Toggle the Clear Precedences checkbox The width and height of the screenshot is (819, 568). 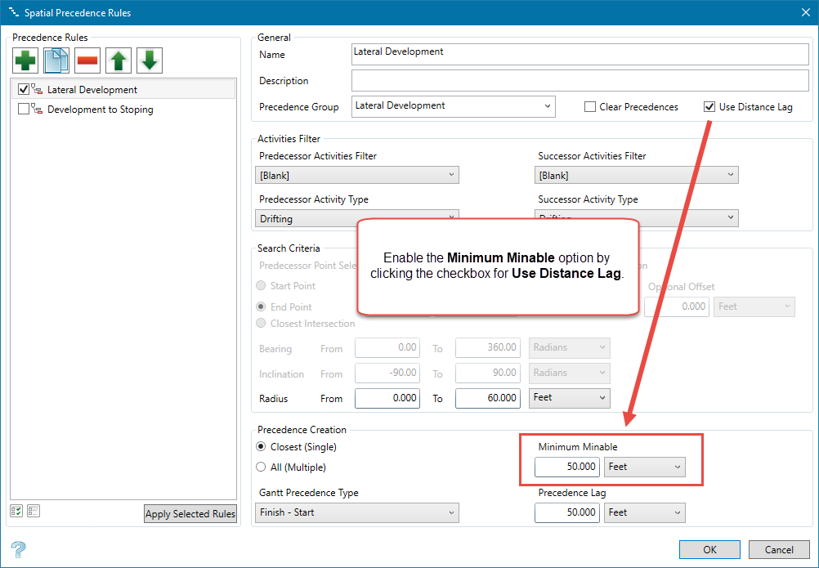(x=590, y=107)
